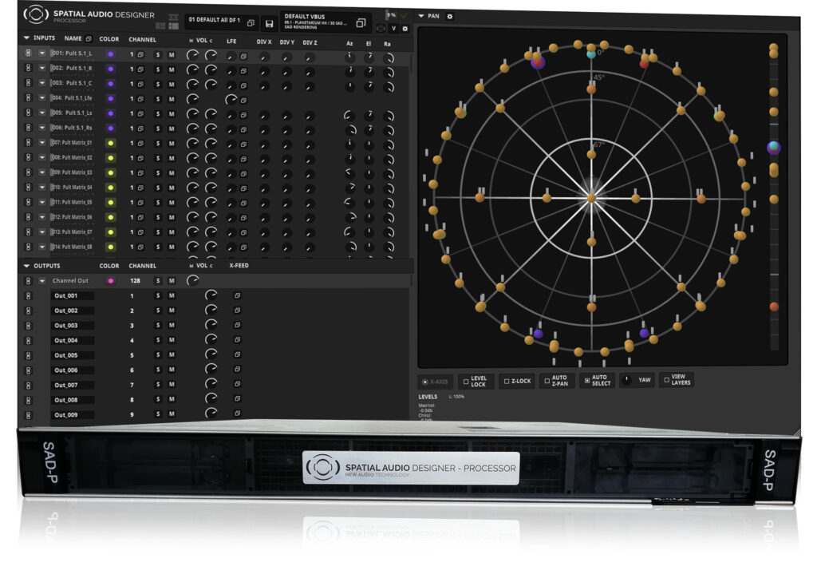The width and height of the screenshot is (817, 562).
Task: Select the X-AXIS radio option
Action: [425, 382]
